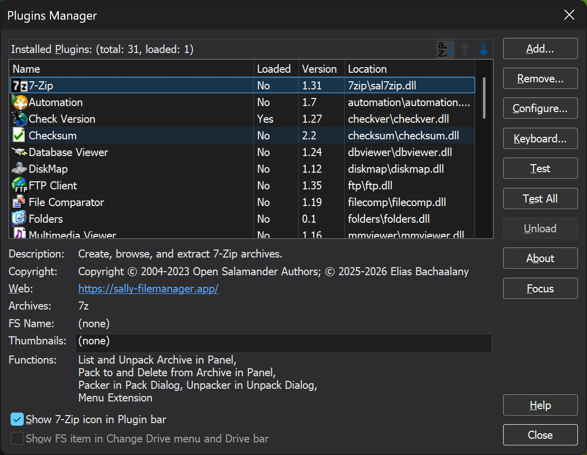The image size is (587, 455).
Task: Select the 7-Zip plugin name
Action: coord(41,86)
